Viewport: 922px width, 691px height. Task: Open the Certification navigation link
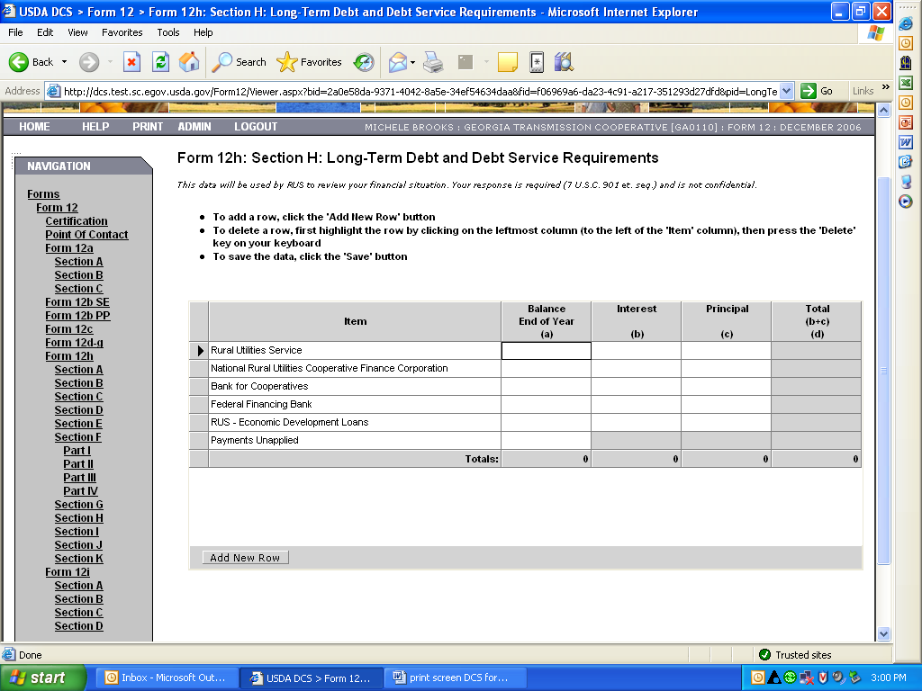click(x=77, y=221)
